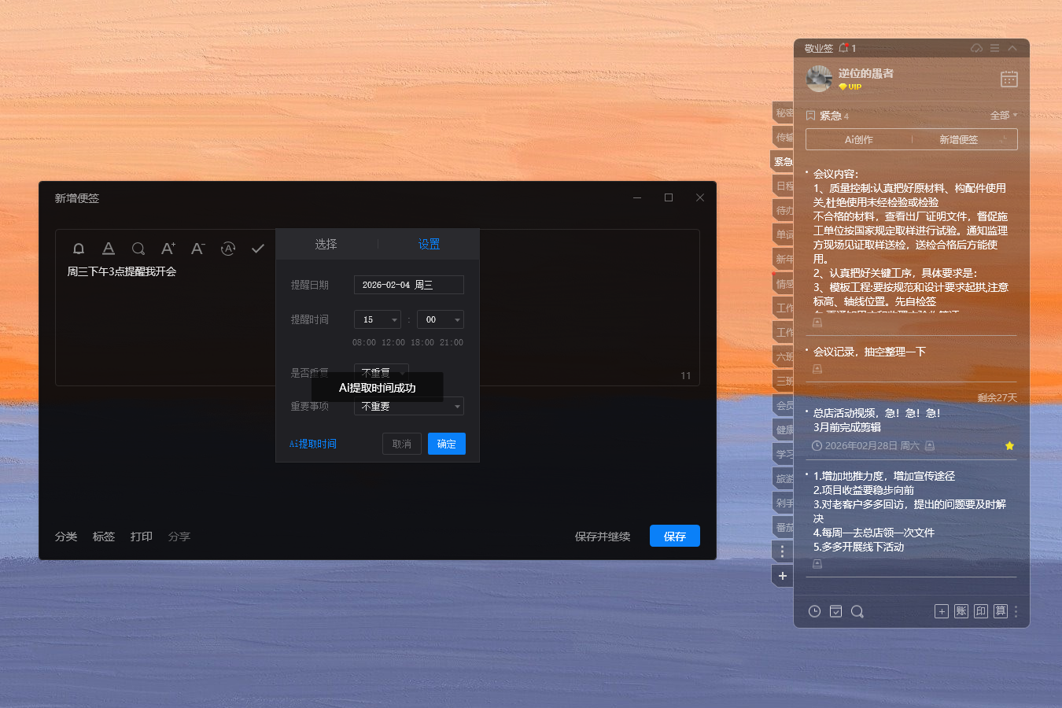This screenshot has width=1062, height=708.
Task: Click the circular auto-text icon in editor toolbar
Action: point(227,248)
